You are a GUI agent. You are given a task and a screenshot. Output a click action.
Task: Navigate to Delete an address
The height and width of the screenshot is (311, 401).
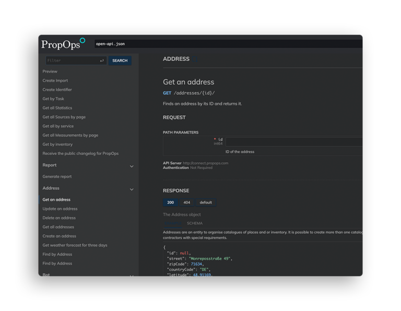pyautogui.click(x=59, y=218)
